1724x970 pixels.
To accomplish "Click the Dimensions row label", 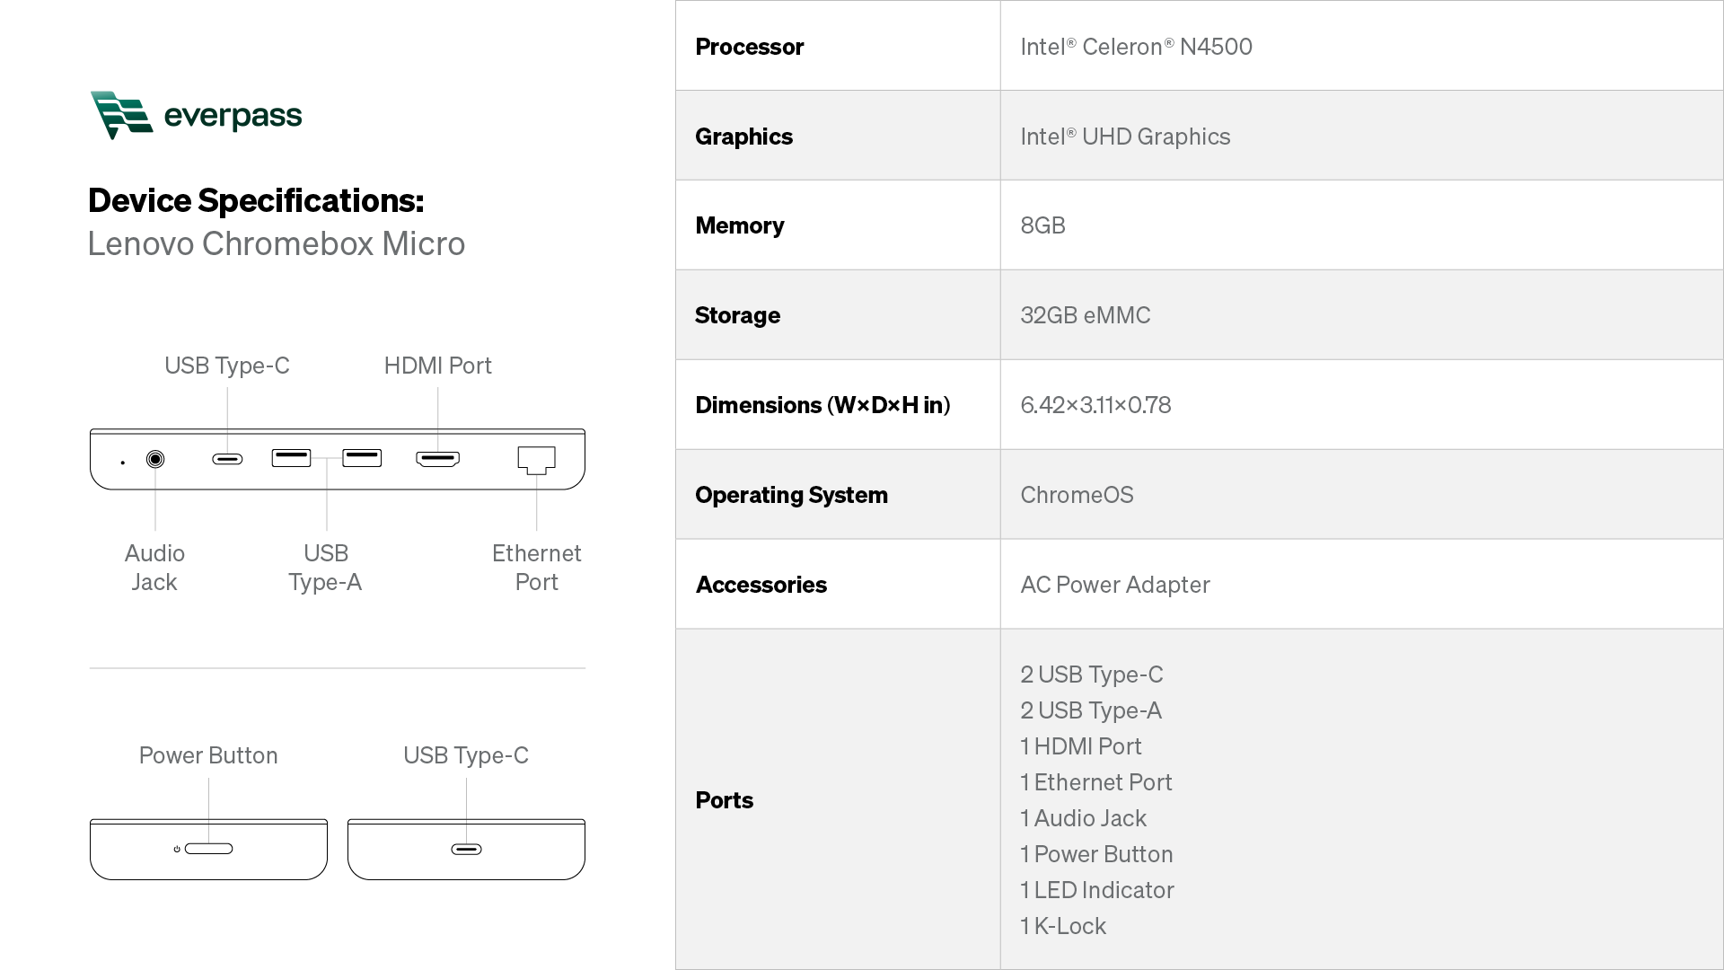I will (x=822, y=405).
